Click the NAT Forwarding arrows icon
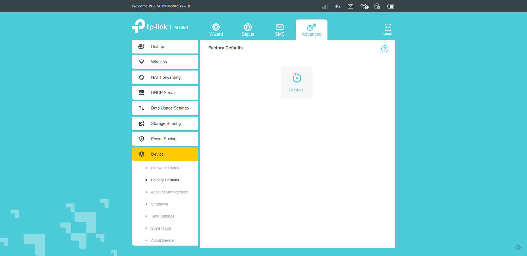 point(142,77)
